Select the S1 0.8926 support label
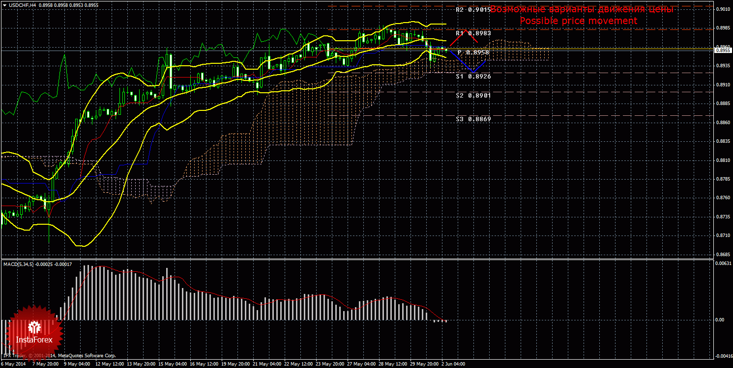This screenshot has width=733, height=368. [473, 77]
